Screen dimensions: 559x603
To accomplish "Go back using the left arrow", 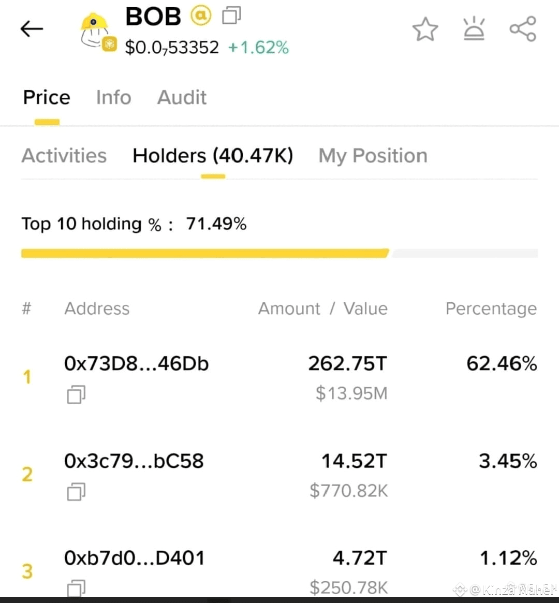I will (32, 29).
